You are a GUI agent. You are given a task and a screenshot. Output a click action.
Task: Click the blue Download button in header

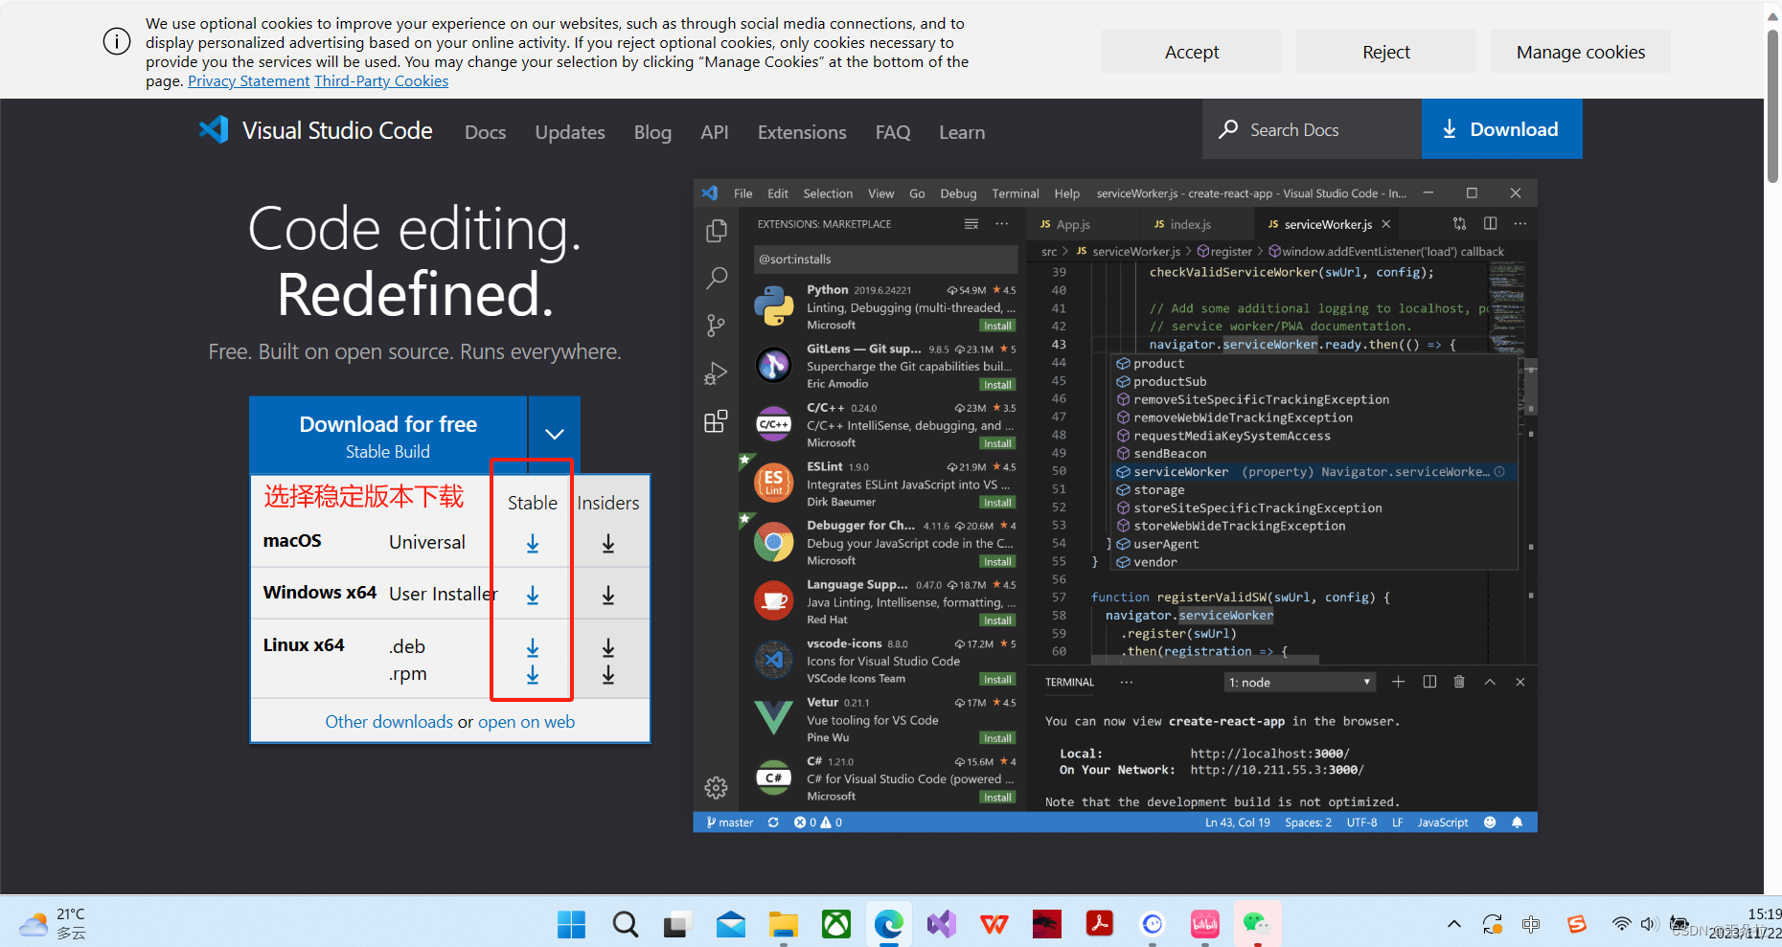click(x=1501, y=129)
